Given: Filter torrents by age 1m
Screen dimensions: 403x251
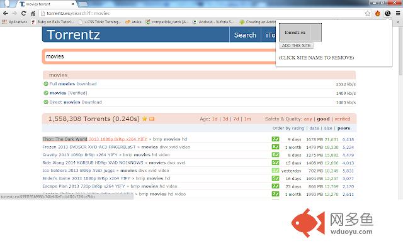Looking at the screenshot, I should (x=247, y=119).
